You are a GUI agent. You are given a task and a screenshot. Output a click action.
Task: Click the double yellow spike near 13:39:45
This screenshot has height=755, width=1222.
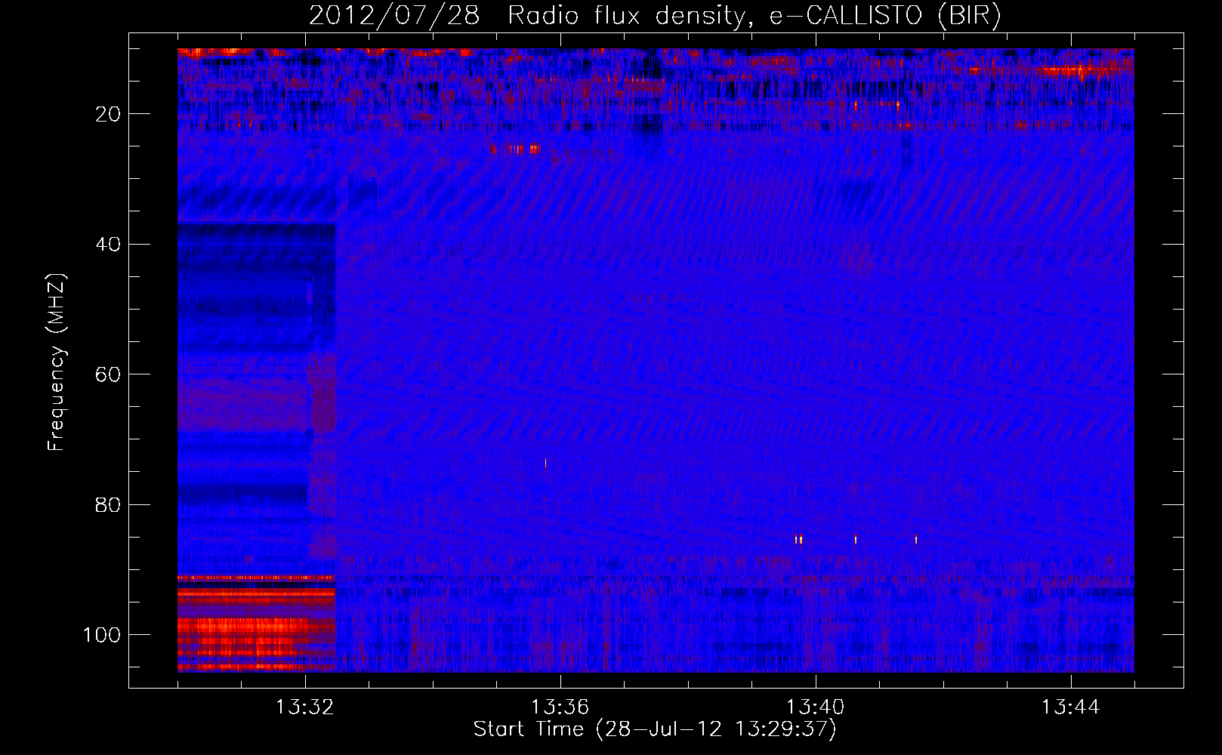coord(798,539)
